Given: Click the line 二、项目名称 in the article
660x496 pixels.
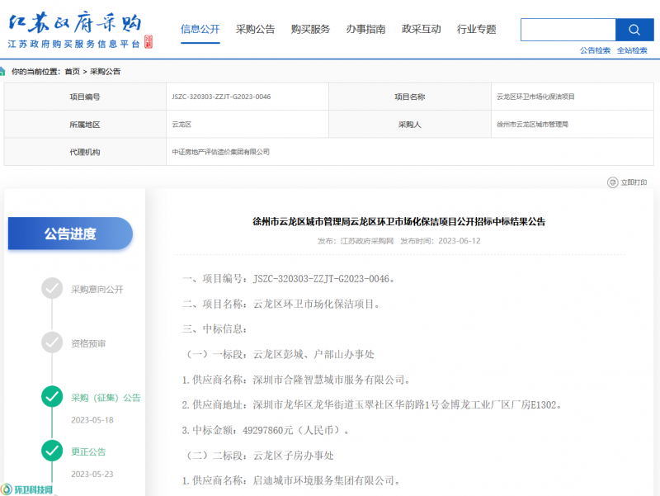Looking at the screenshot, I should [x=281, y=304].
